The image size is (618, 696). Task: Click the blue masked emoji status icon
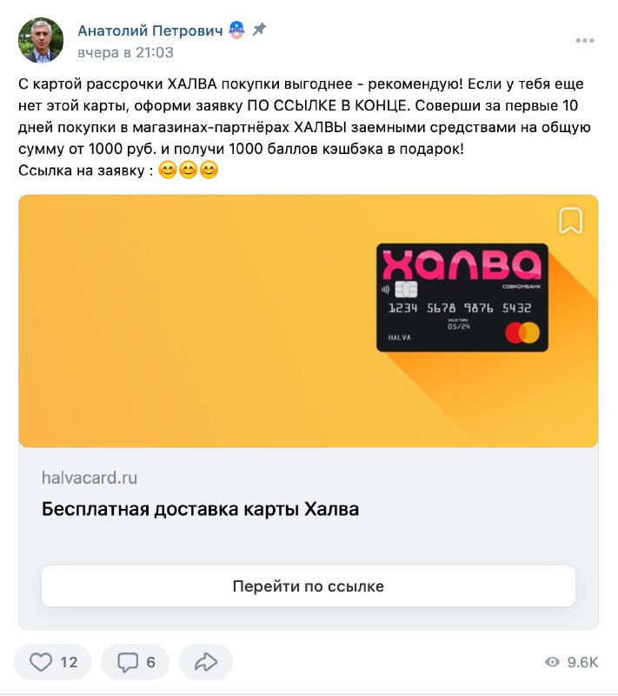pos(236,30)
